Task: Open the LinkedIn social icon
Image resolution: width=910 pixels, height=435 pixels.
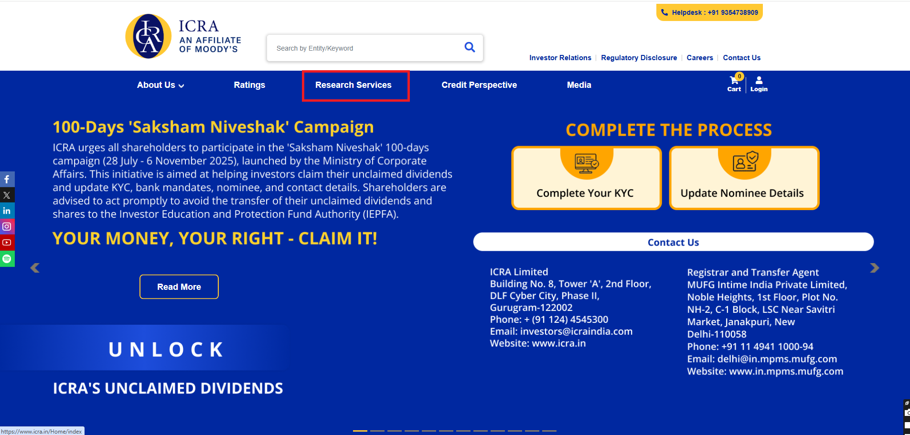Action: pos(7,211)
